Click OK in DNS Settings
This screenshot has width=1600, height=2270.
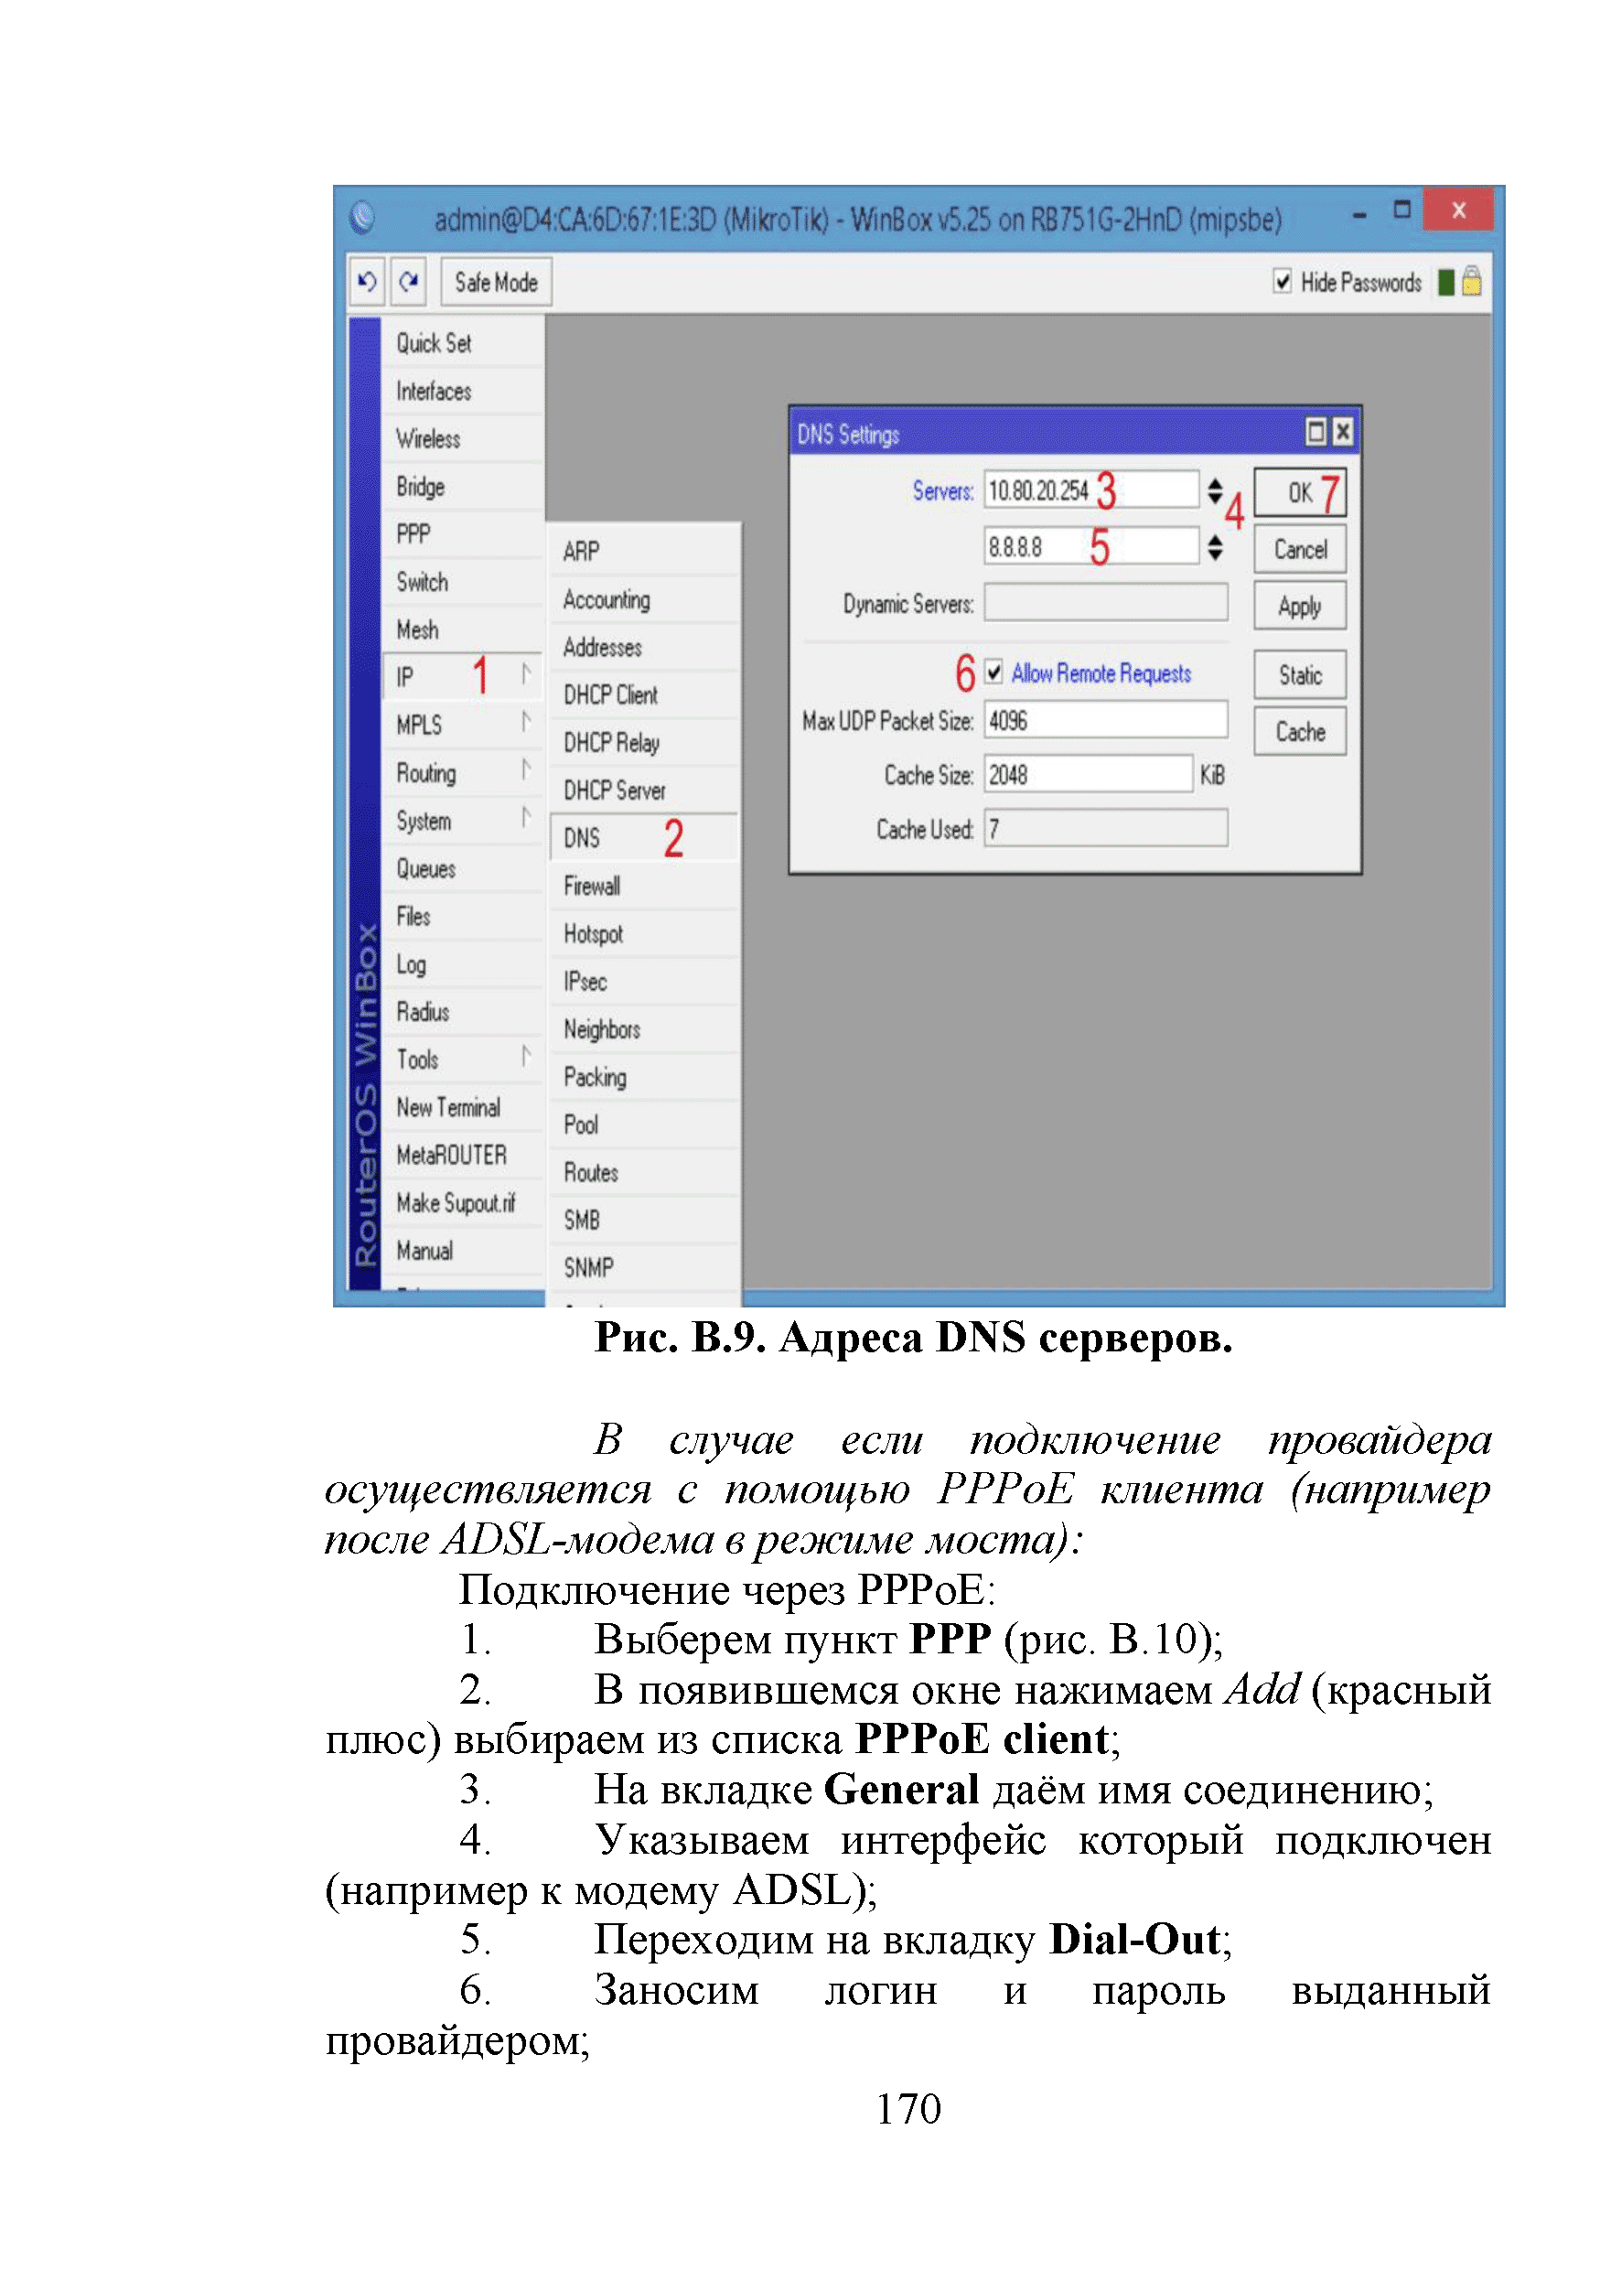click(x=1300, y=492)
